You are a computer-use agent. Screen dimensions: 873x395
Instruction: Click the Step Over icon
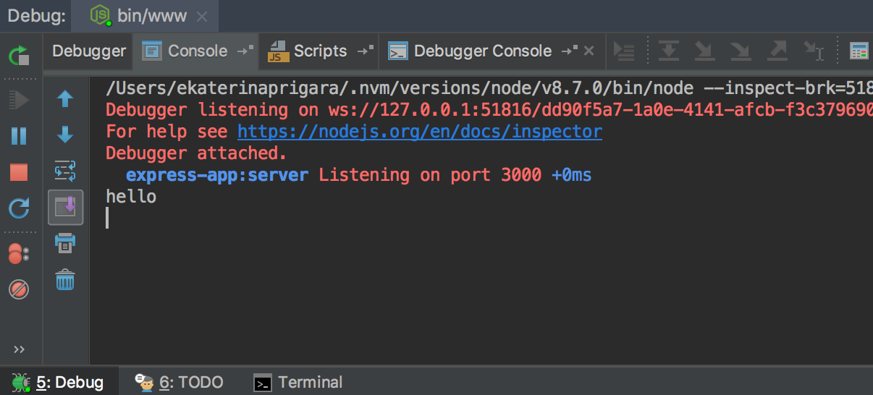(x=667, y=51)
